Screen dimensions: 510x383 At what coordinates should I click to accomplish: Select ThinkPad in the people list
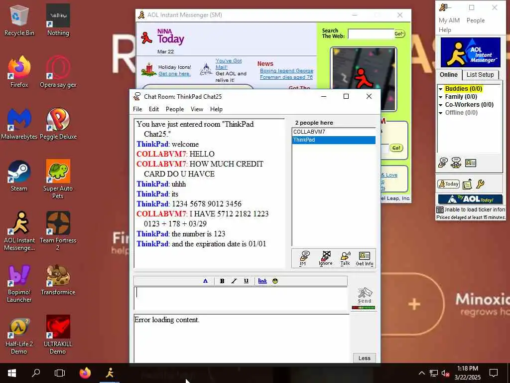(x=334, y=140)
